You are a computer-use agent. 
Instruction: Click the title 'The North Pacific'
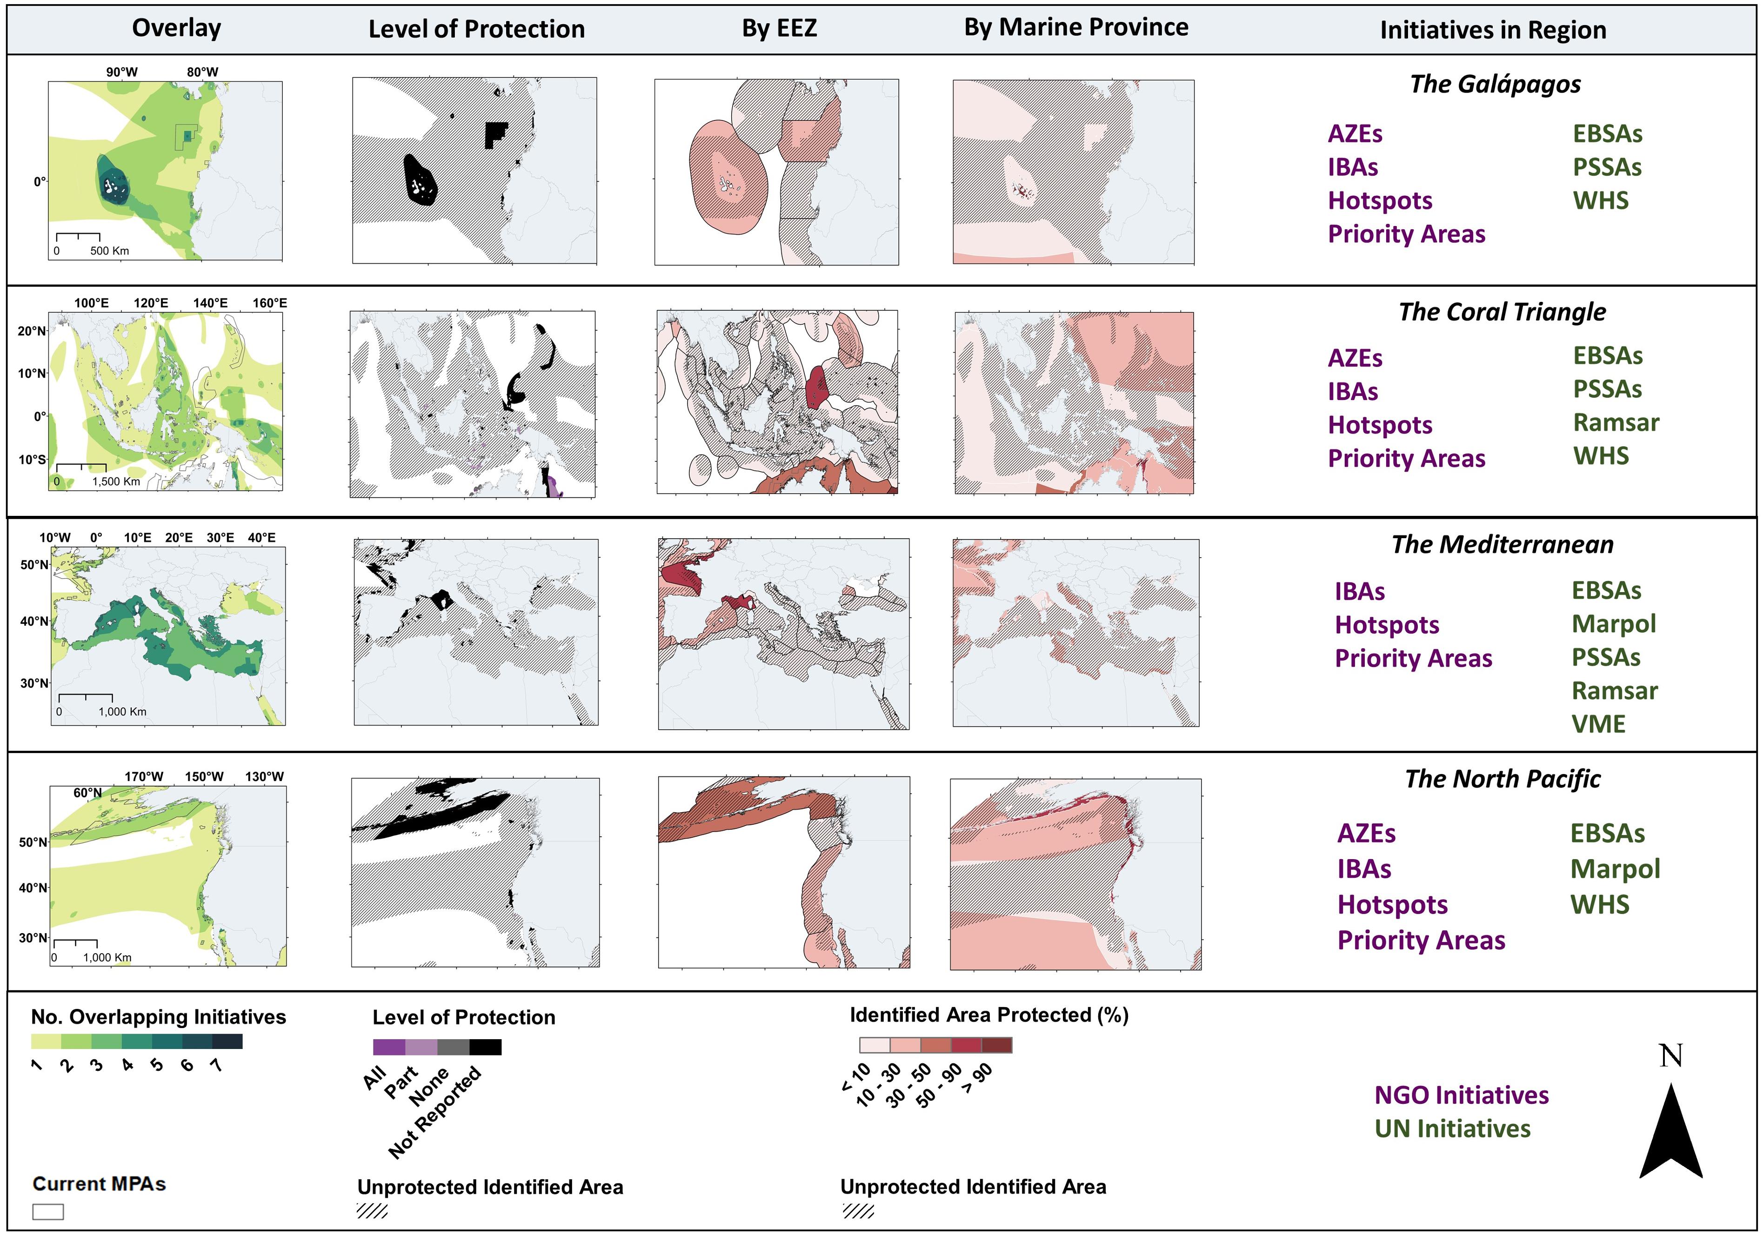[1503, 779]
